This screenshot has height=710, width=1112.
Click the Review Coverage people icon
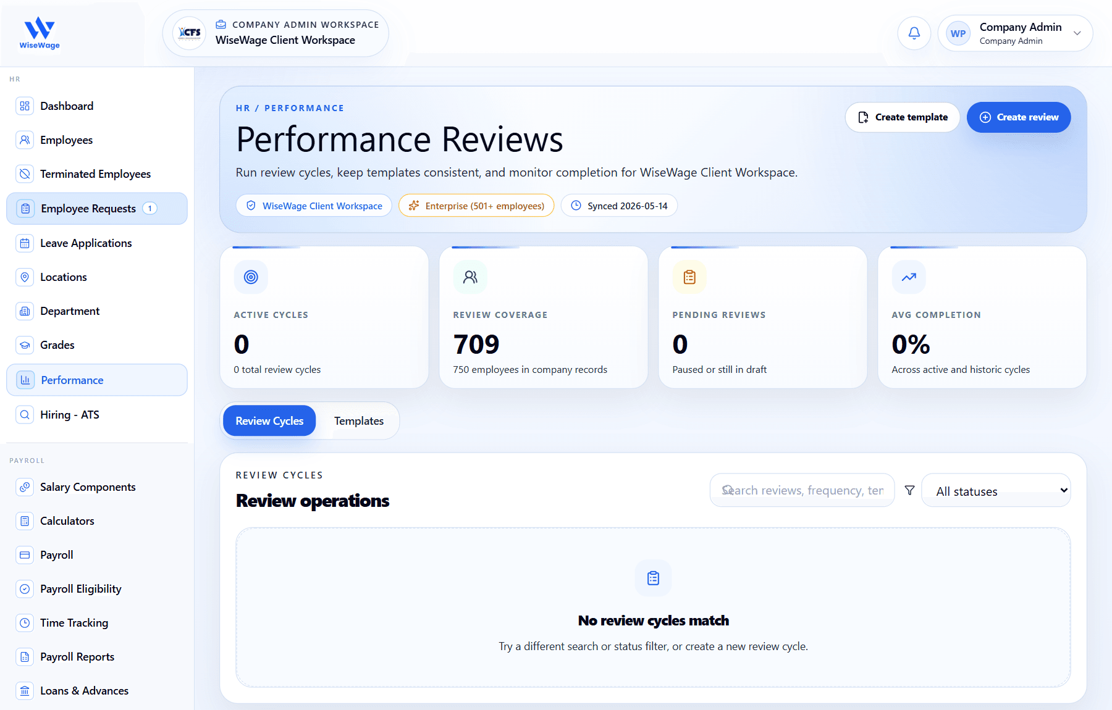point(470,277)
